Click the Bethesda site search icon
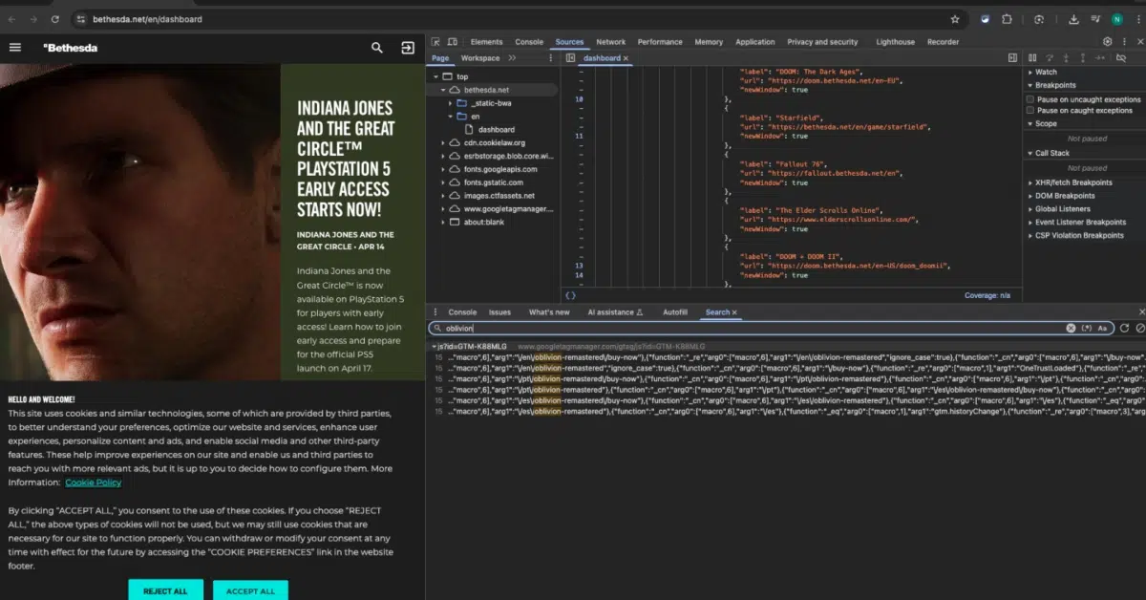The image size is (1146, 600). [377, 48]
